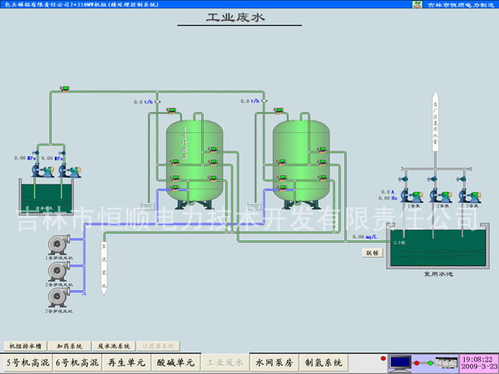Switch to the 废水池系统 page
This screenshot has width=499, height=374.
point(115,346)
